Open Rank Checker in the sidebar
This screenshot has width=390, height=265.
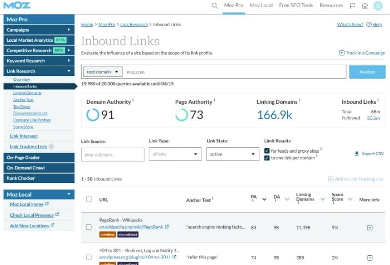pyautogui.click(x=39, y=178)
